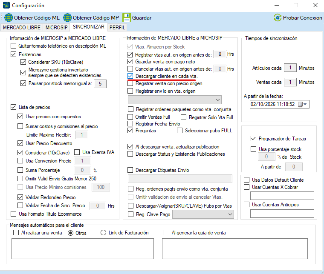Screen dimensions: 324x274
Task: Check Usa Formato Titulo Ecommerce
Action: pyautogui.click(x=14, y=214)
